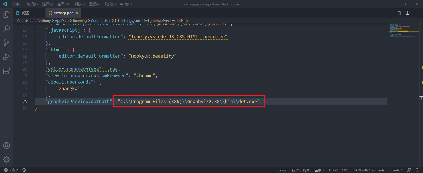Image resolution: width=423 pixels, height=173 pixels.
Task: Click the notifications bell in status bar
Action: 417,170
